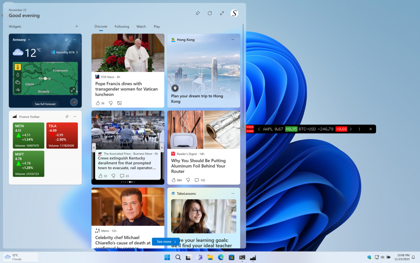The image size is (420, 263).
Task: Click the See full forecast button
Action: (45, 104)
